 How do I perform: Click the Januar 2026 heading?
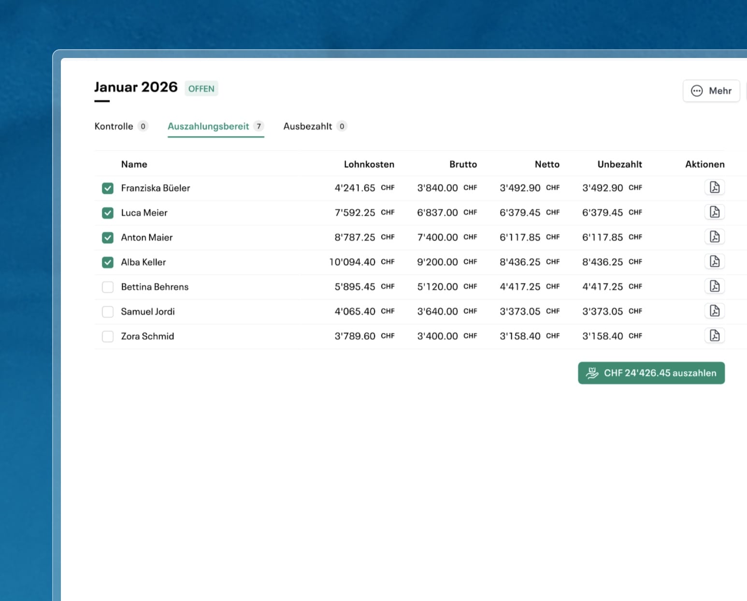pyautogui.click(x=136, y=87)
